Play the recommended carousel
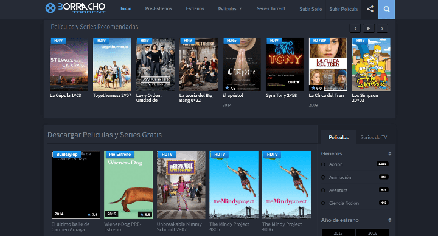This screenshot has height=236, width=438. click(369, 29)
